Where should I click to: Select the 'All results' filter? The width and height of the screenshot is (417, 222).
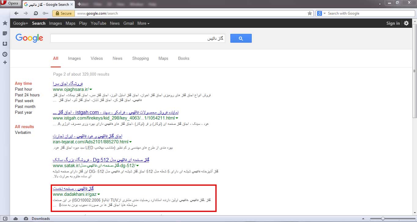(24, 127)
